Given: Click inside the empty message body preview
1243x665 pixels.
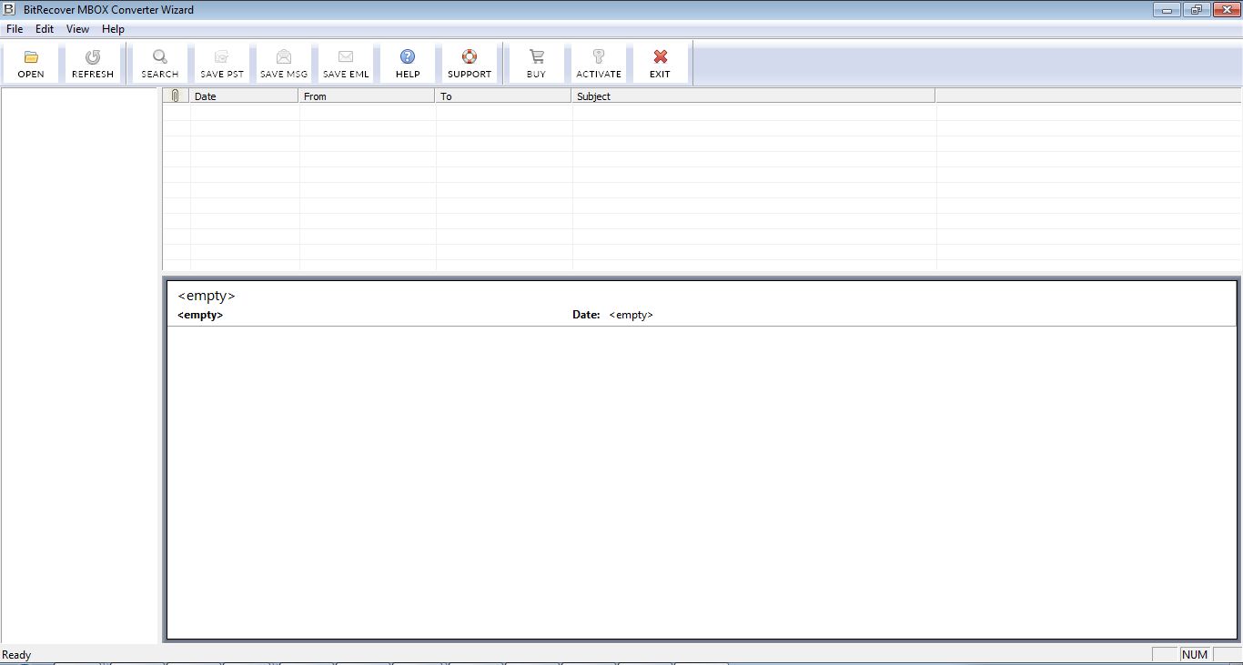Looking at the screenshot, I should tap(702, 482).
